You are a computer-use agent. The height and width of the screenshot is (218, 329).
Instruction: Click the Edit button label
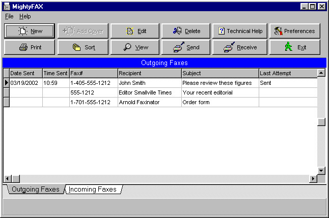[142, 31]
